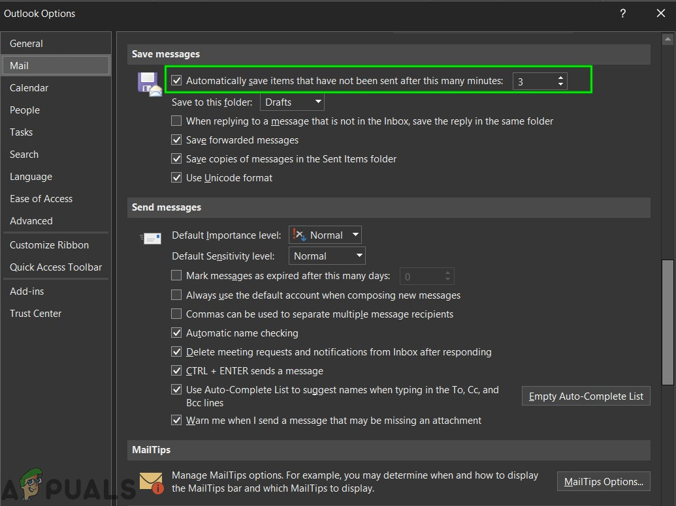Open MailTips Options button
Image resolution: width=676 pixels, height=506 pixels.
604,482
